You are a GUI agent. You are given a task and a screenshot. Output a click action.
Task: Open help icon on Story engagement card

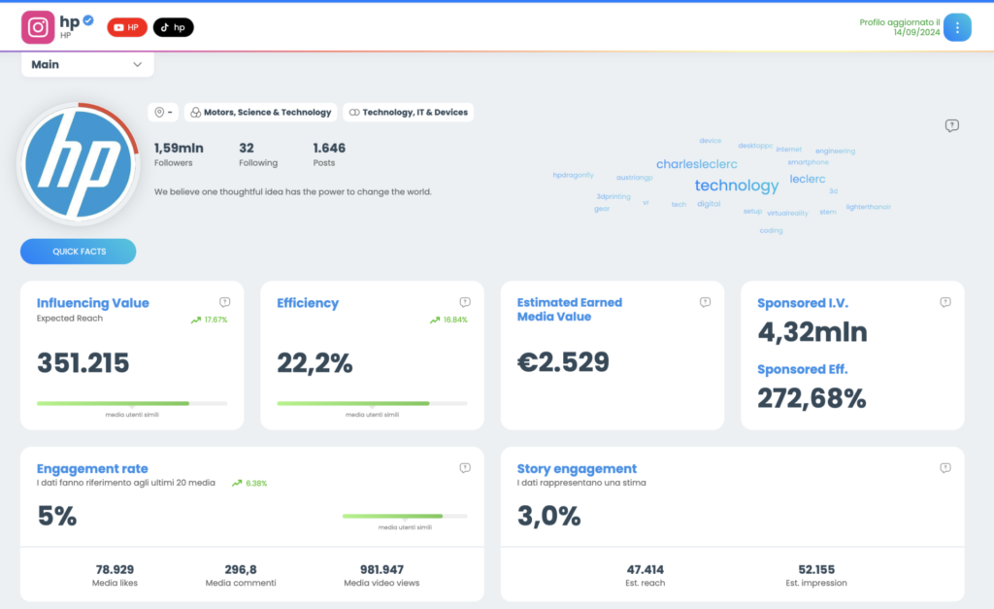tap(945, 467)
